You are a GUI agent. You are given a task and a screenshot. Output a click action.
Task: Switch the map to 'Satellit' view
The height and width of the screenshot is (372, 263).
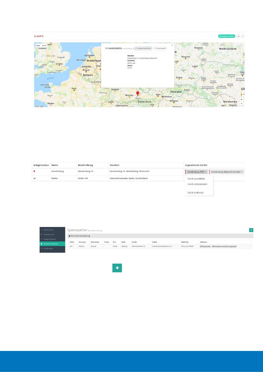[x=44, y=45]
